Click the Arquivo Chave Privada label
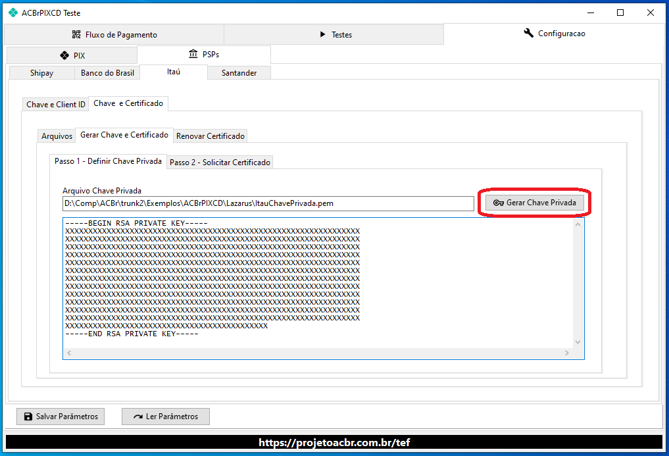 (101, 190)
